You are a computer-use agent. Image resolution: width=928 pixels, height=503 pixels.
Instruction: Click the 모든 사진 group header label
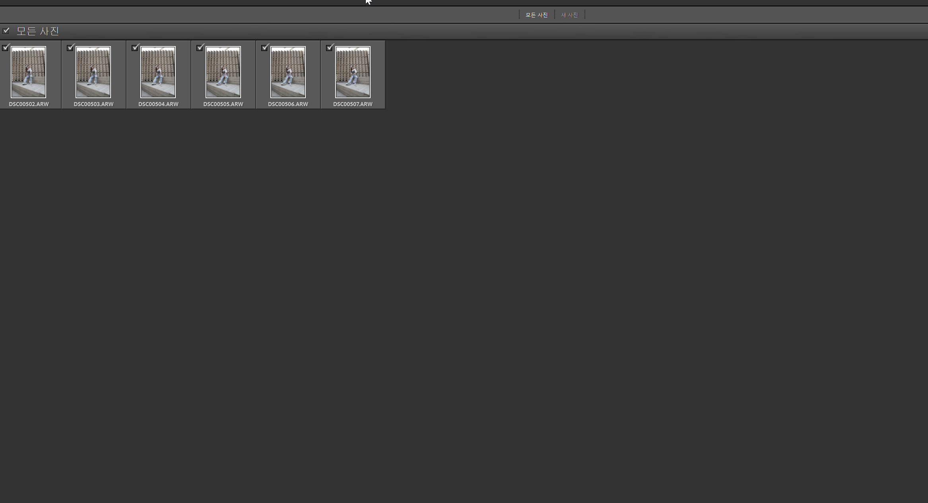tap(38, 31)
